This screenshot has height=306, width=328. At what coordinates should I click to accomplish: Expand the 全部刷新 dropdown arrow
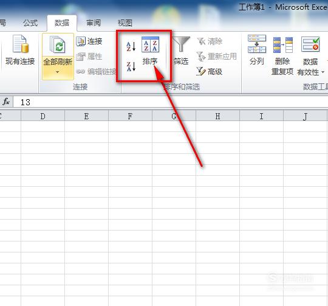(x=58, y=72)
